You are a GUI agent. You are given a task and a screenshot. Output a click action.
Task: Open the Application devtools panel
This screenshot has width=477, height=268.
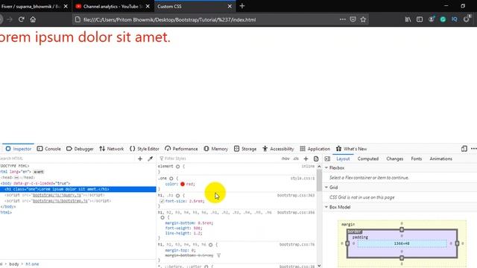click(315, 149)
